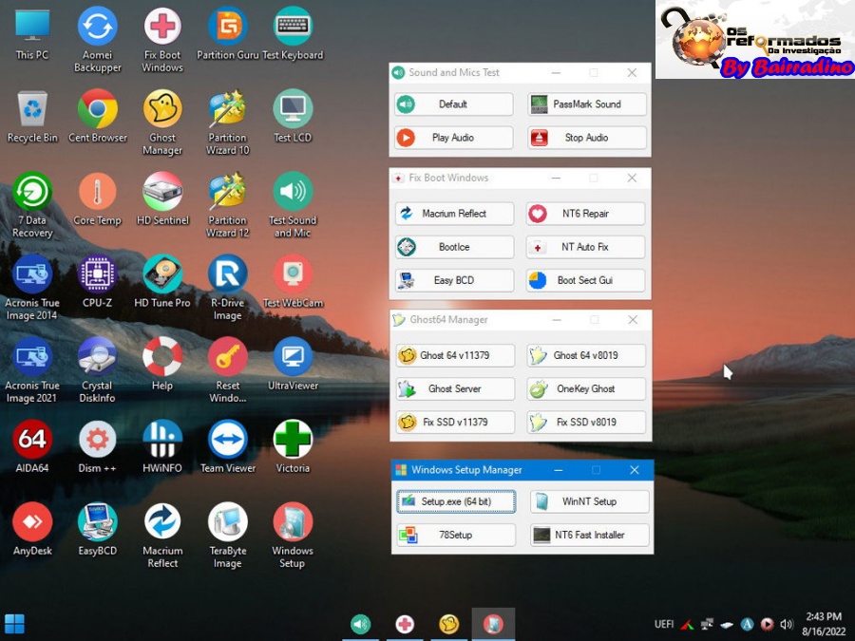Click the Ghost Server button
Image resolution: width=855 pixels, height=641 pixels.
pyautogui.click(x=455, y=388)
